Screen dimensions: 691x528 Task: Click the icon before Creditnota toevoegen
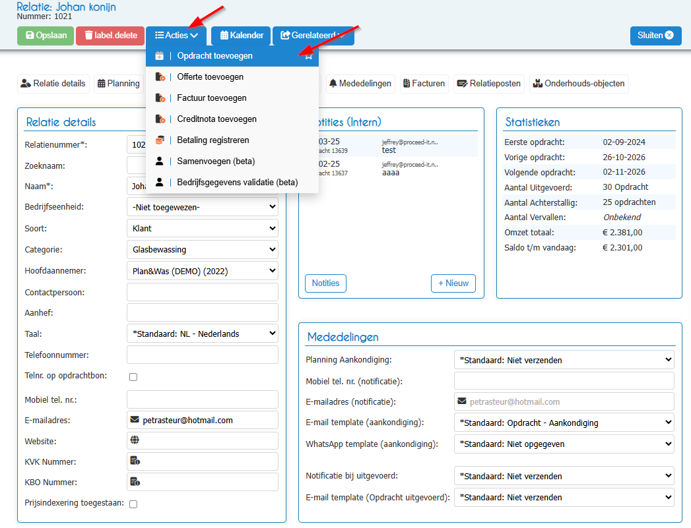pyautogui.click(x=160, y=119)
